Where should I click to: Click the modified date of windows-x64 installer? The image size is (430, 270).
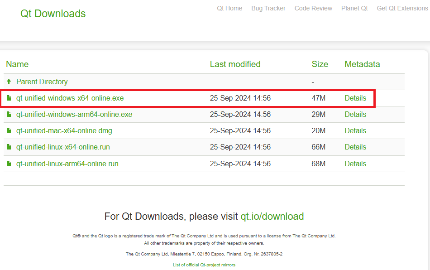[x=240, y=98]
